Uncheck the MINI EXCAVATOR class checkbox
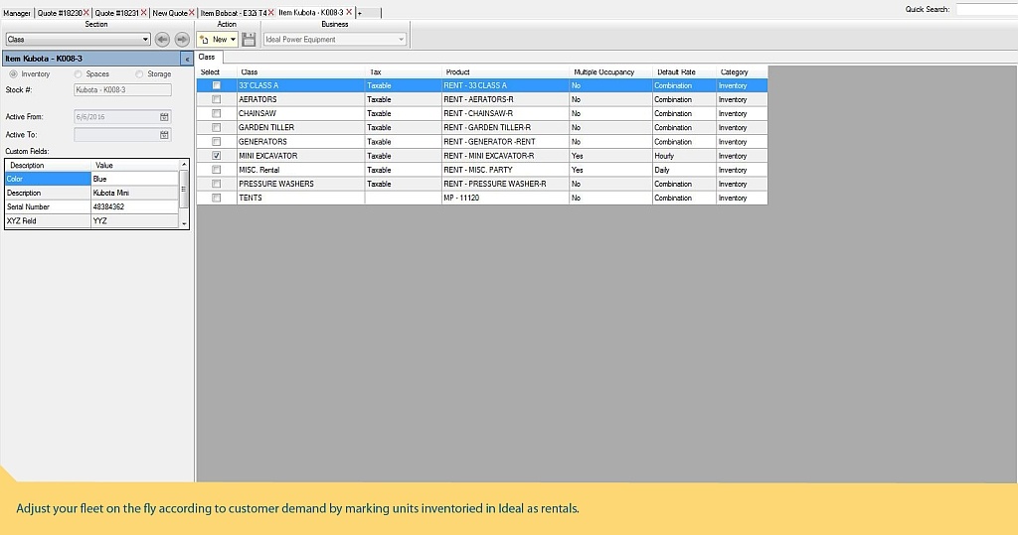The image size is (1018, 535). (217, 156)
